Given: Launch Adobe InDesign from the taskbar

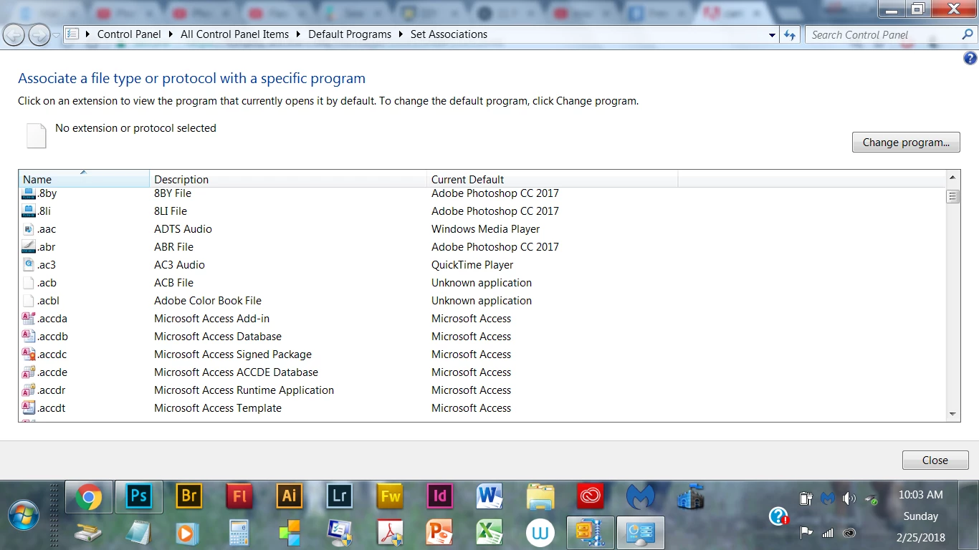Looking at the screenshot, I should click(440, 496).
